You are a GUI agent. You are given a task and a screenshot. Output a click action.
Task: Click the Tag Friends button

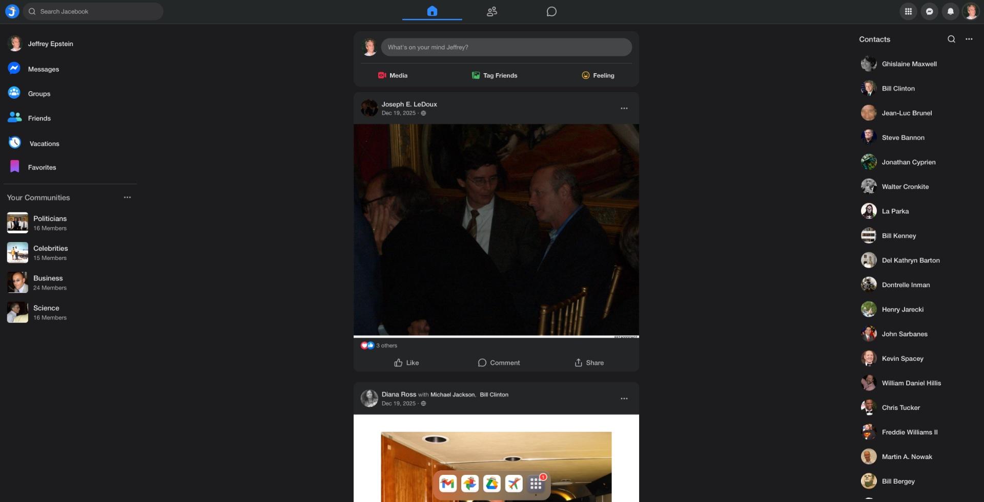pos(495,75)
